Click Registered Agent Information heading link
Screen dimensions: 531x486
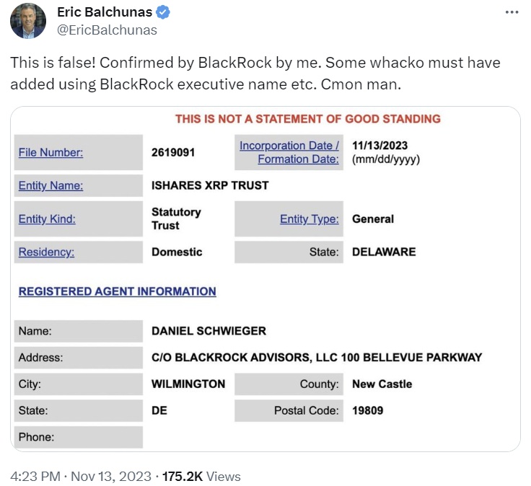[117, 291]
